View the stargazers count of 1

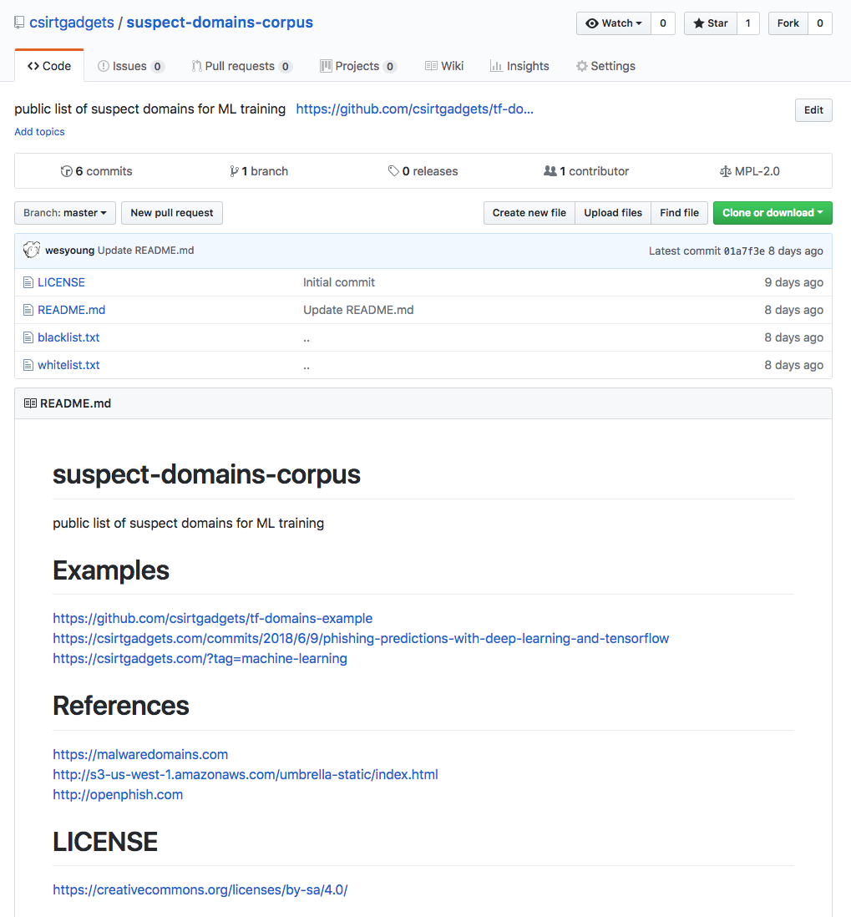(748, 23)
